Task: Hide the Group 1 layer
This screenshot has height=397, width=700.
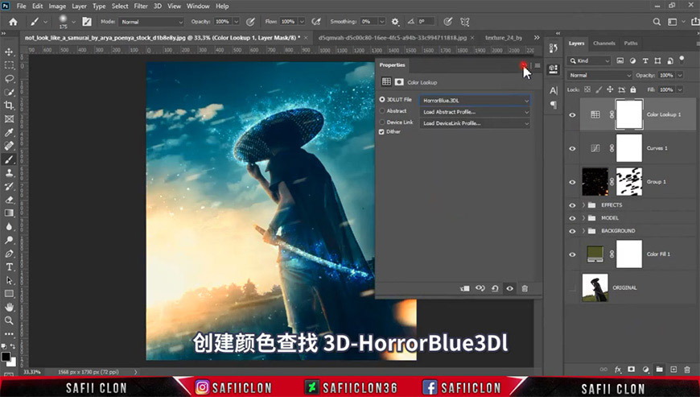Action: coord(572,182)
